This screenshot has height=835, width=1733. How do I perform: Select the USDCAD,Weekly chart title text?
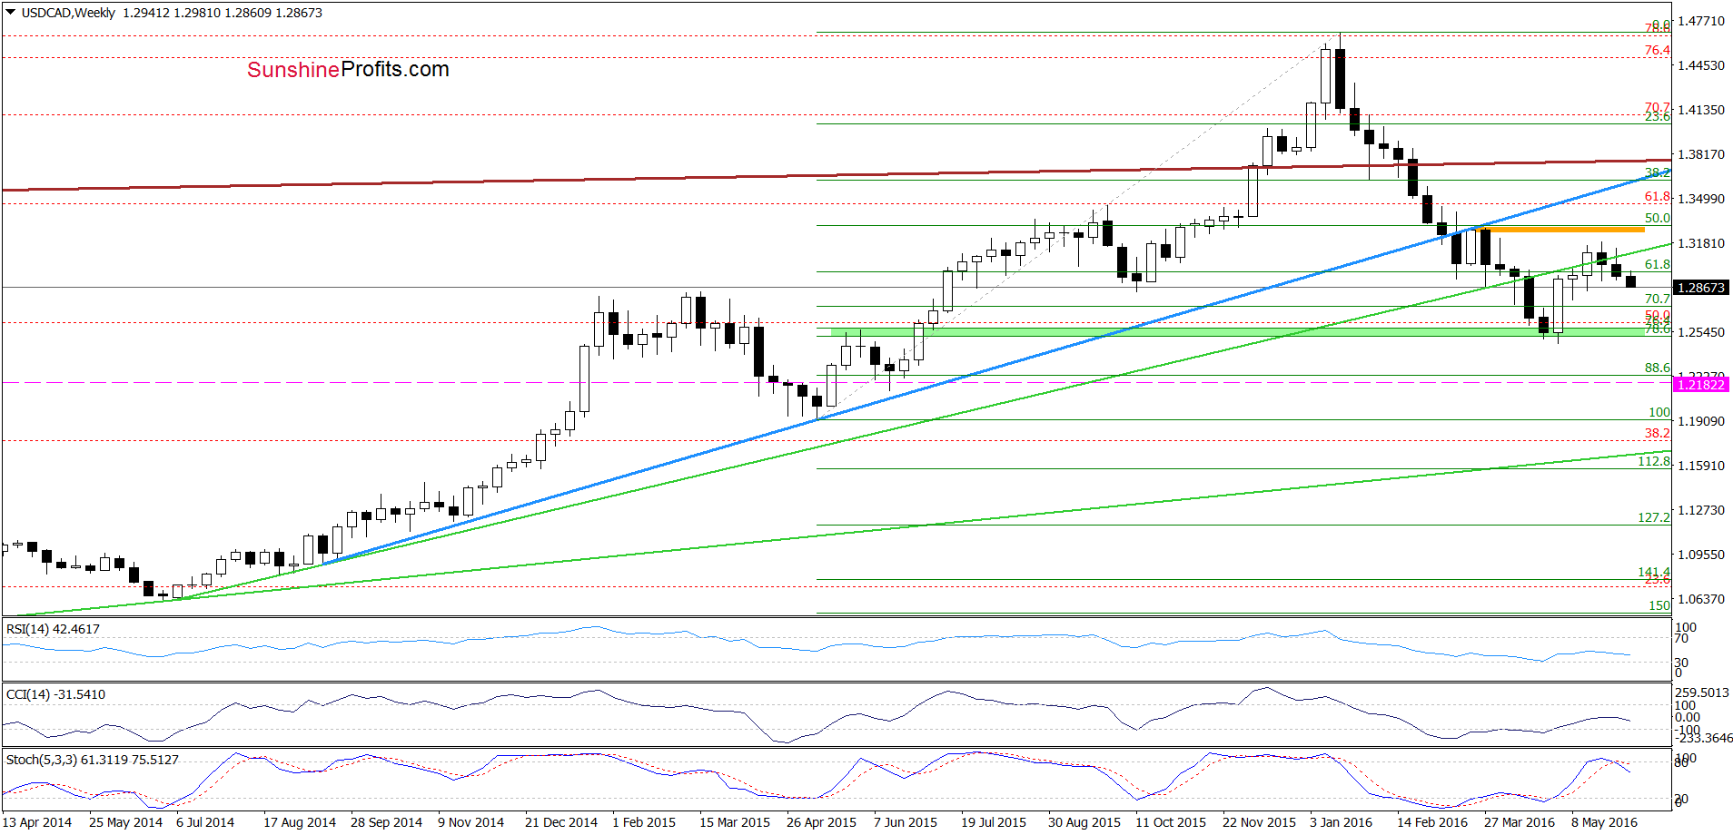68,13
